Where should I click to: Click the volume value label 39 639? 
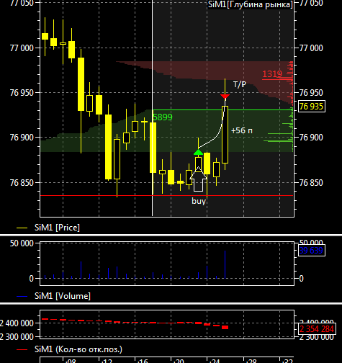(x=312, y=251)
